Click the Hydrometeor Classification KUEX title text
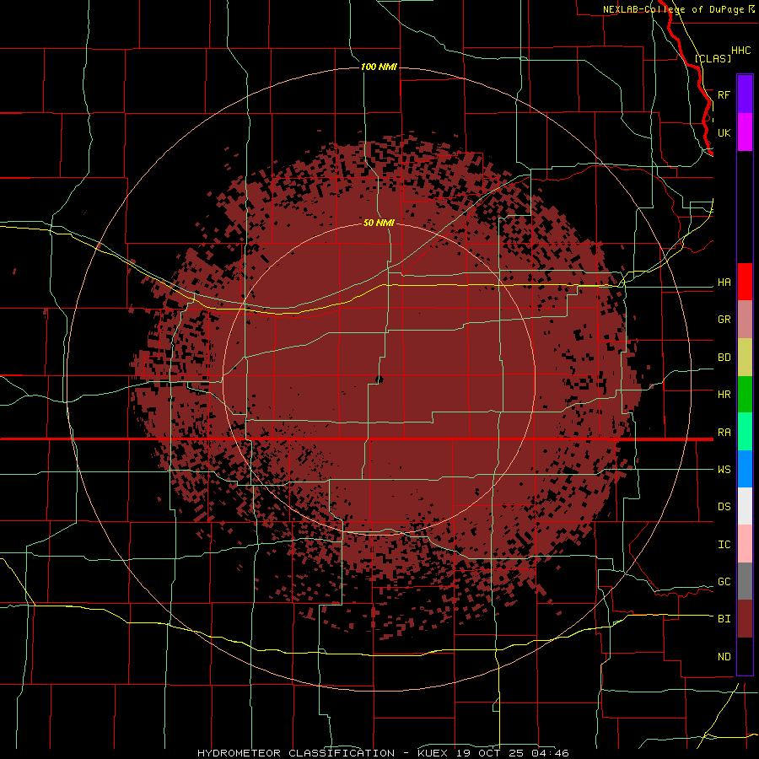 [383, 753]
